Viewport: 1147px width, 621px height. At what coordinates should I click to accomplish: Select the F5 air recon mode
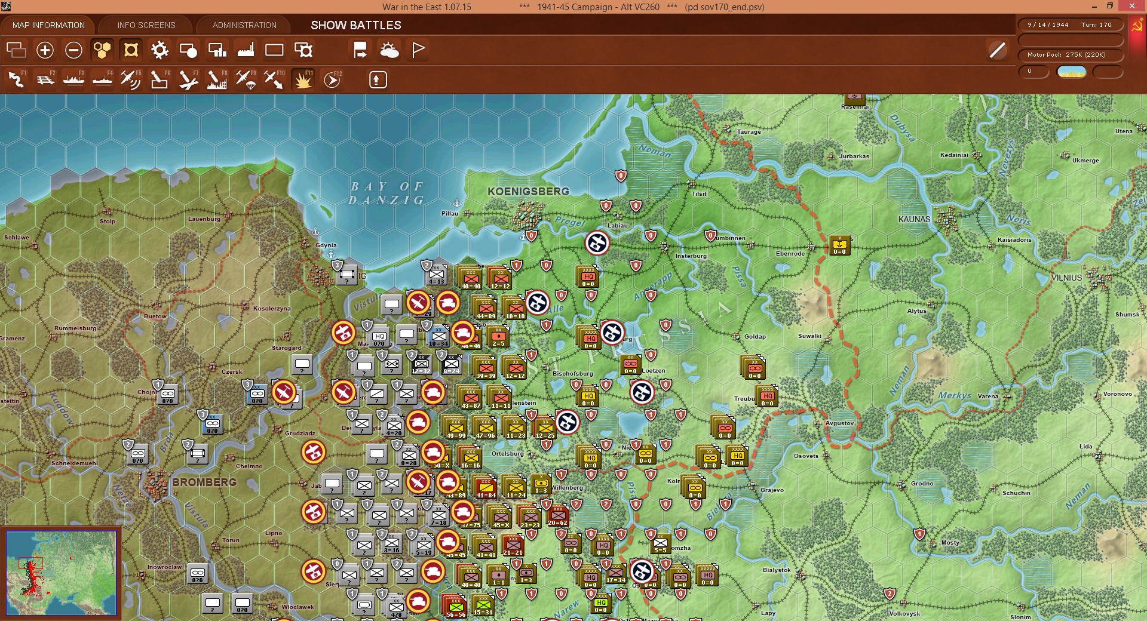131,79
